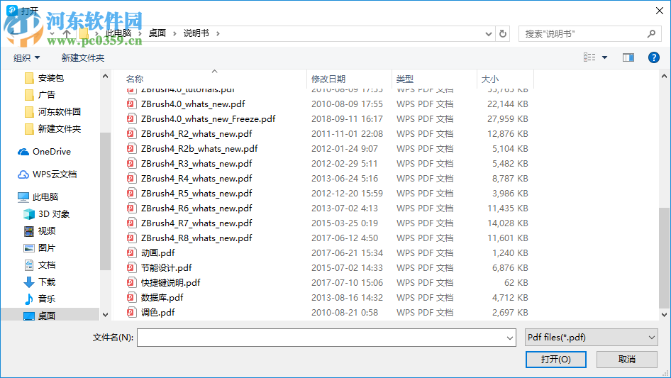The height and width of the screenshot is (378, 671).
Task: Click the 打开(O) button
Action: (x=556, y=359)
